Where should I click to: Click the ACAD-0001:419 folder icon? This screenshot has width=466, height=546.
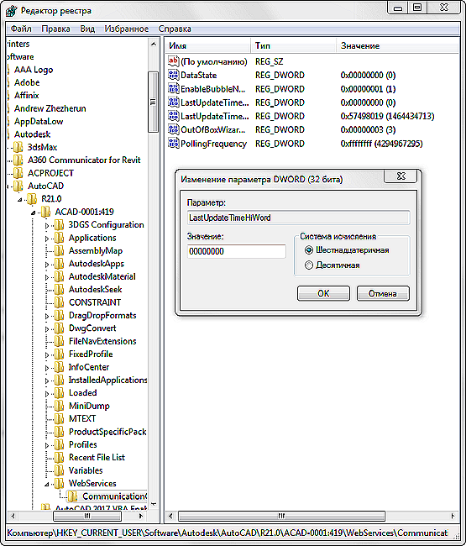point(45,212)
